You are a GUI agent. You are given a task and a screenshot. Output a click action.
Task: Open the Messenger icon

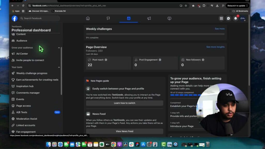[228, 18]
